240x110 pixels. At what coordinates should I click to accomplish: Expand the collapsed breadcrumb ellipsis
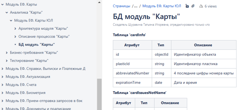click(136, 6)
